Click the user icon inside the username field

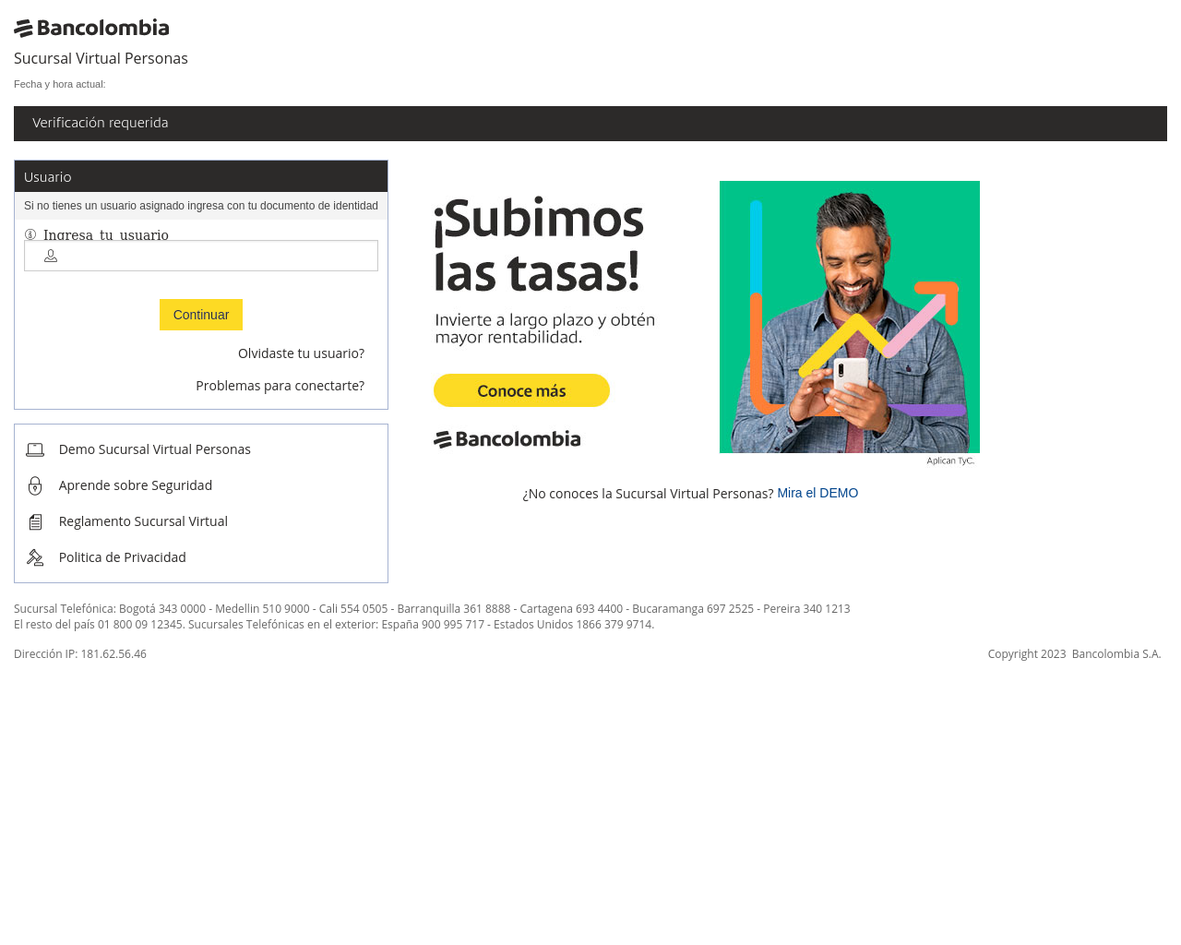51,256
